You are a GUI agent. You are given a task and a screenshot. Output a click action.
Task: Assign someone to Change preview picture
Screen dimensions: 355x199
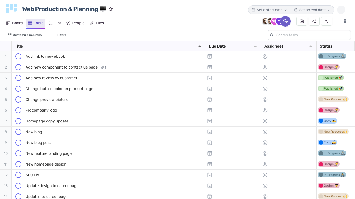click(x=265, y=99)
